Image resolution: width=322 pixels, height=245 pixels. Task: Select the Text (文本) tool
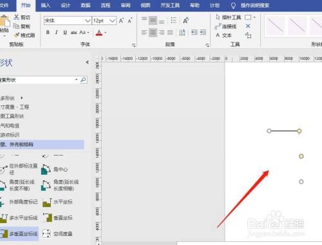[223, 35]
